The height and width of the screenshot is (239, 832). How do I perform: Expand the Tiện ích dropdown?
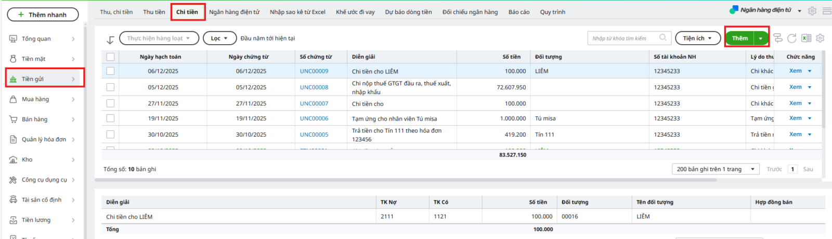point(697,38)
